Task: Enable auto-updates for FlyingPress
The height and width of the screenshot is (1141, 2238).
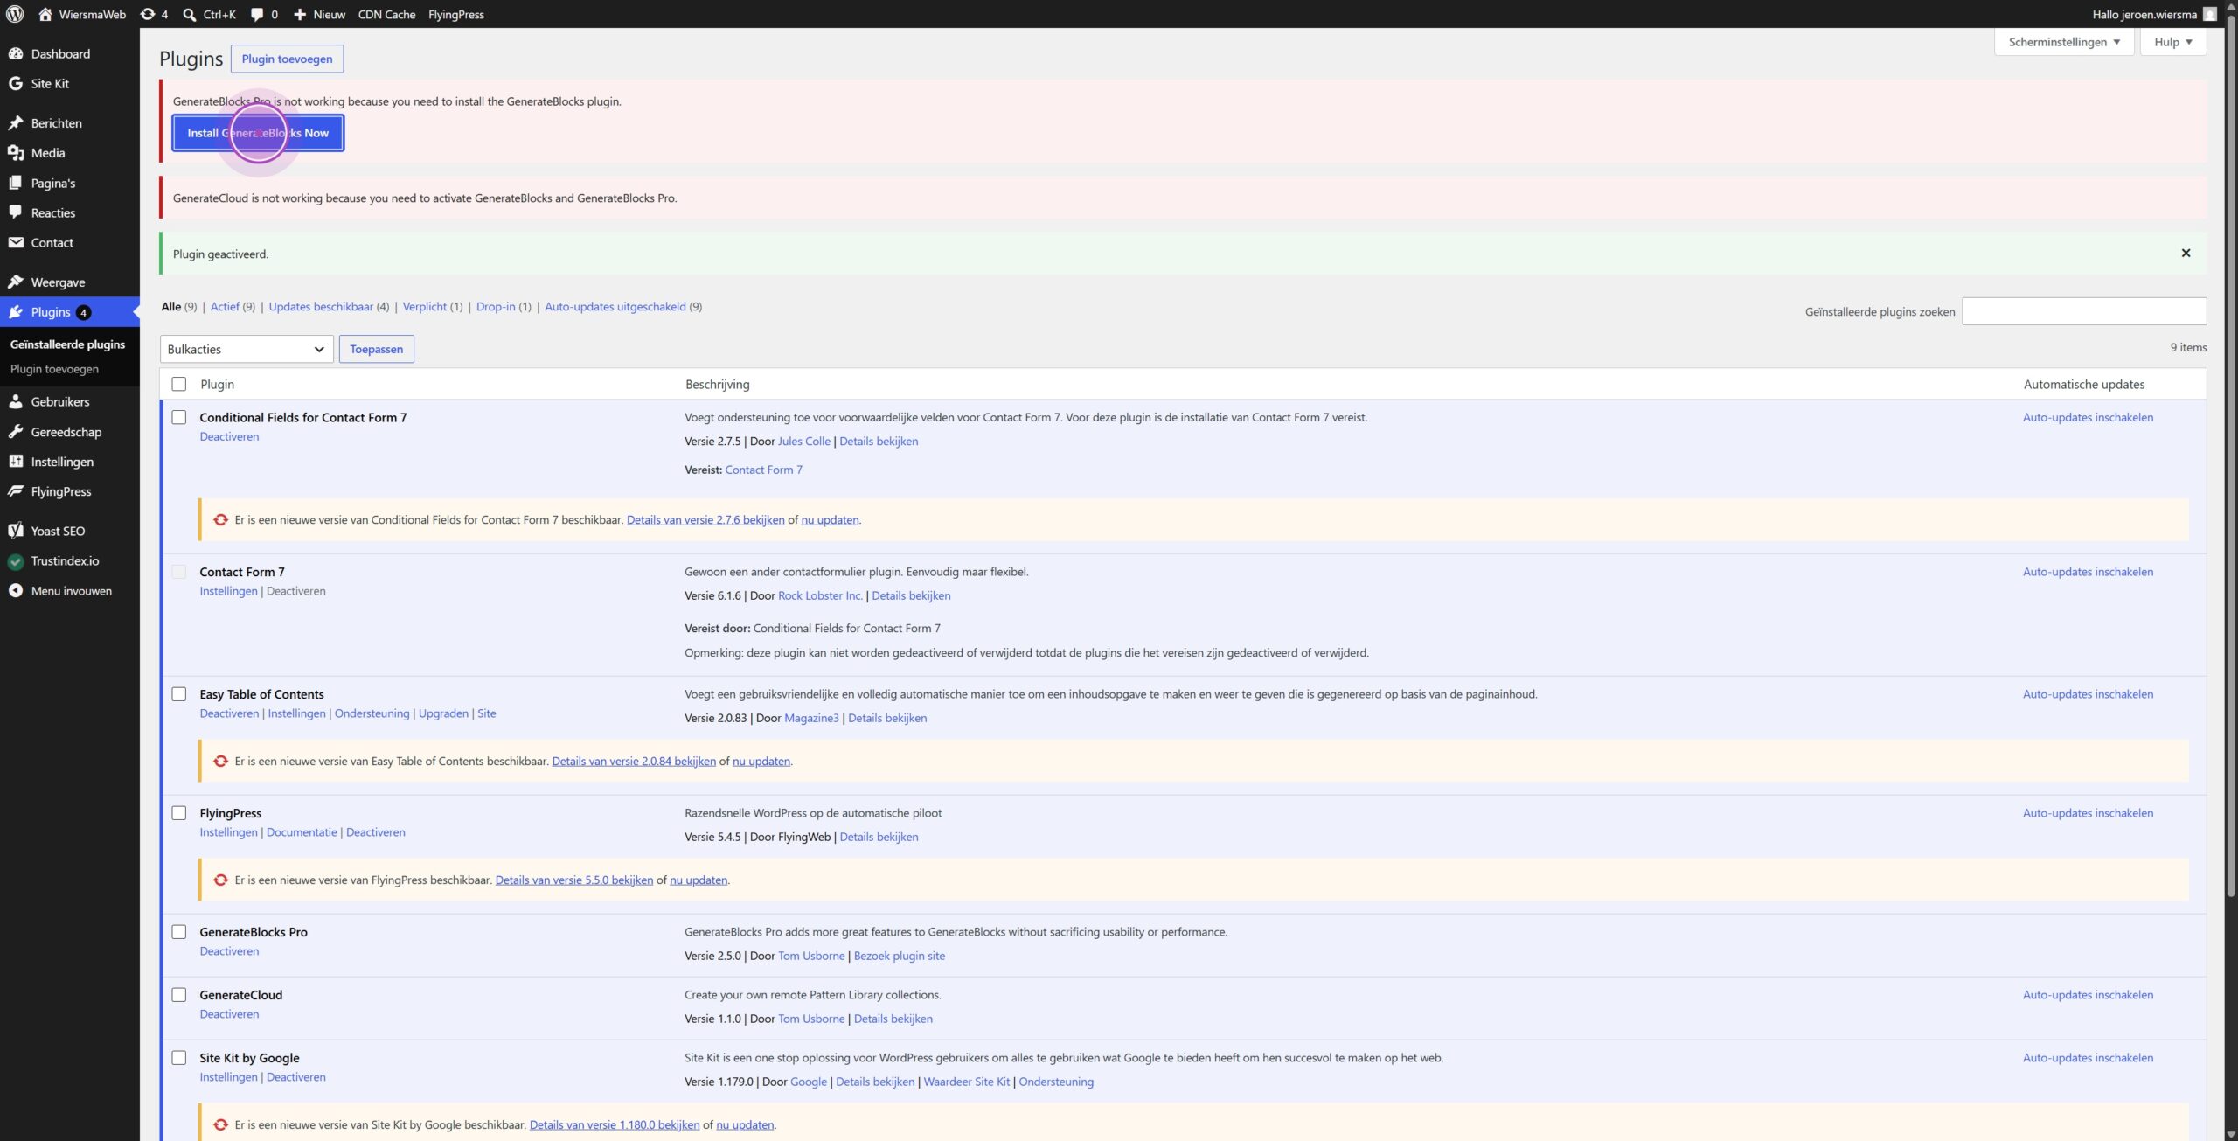Action: (2088, 812)
